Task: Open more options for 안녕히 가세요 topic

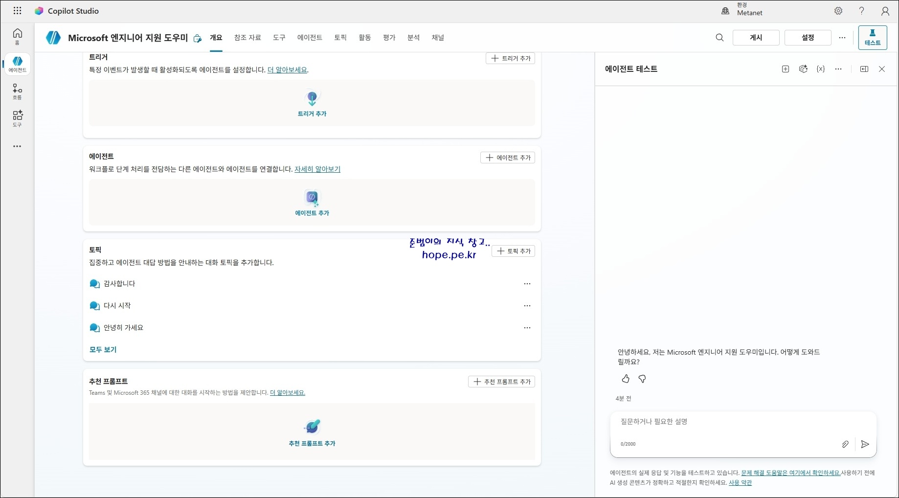Action: 527,328
